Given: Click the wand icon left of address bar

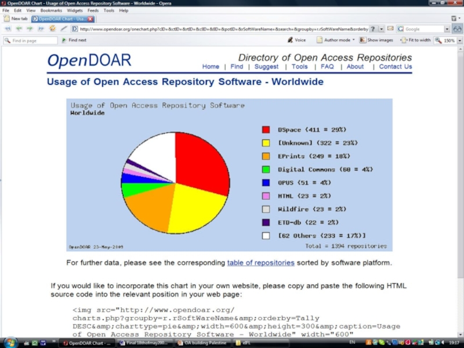Looking at the screenshot, I should pos(64,28).
